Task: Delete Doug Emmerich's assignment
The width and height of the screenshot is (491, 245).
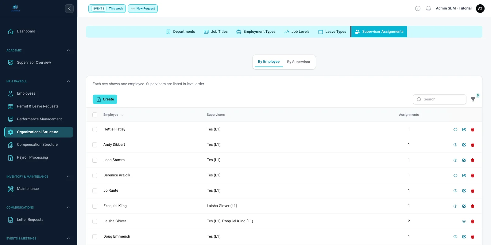Action: point(473,237)
